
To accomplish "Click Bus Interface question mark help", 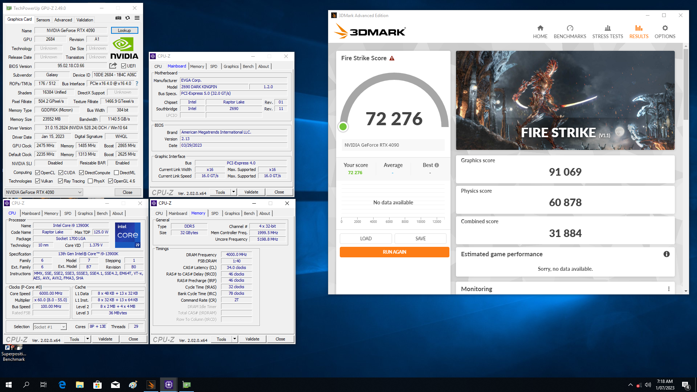I will pyautogui.click(x=137, y=83).
